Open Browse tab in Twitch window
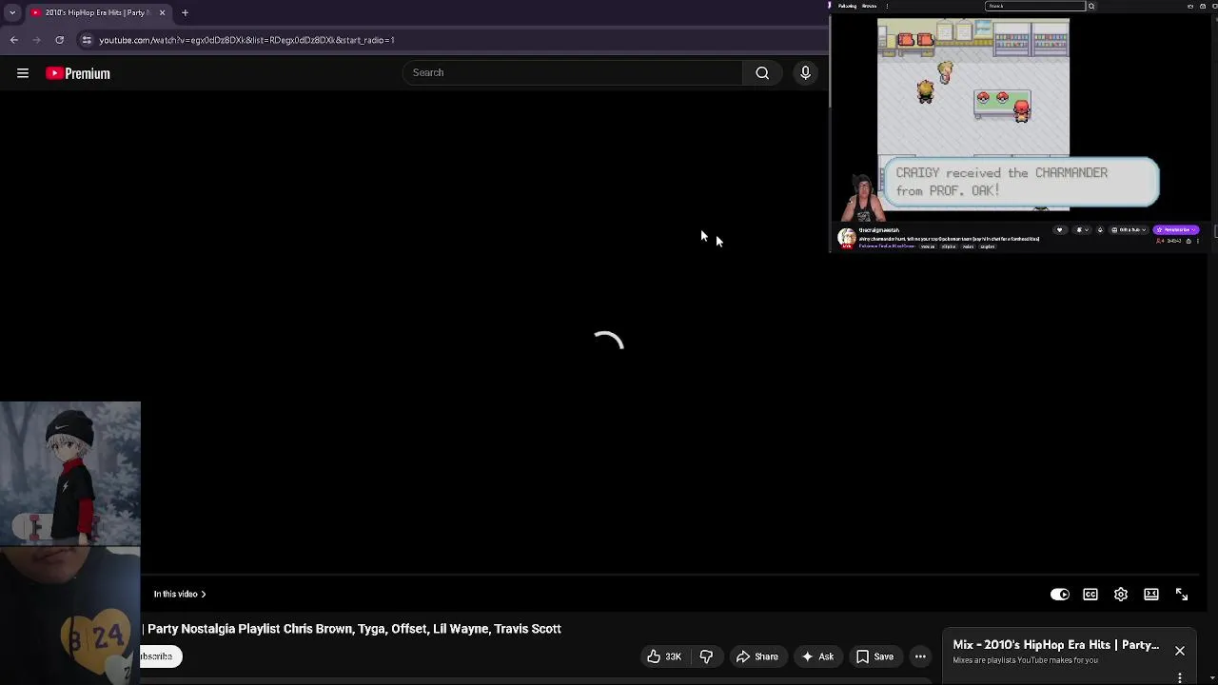This screenshot has width=1218, height=685. click(x=869, y=6)
